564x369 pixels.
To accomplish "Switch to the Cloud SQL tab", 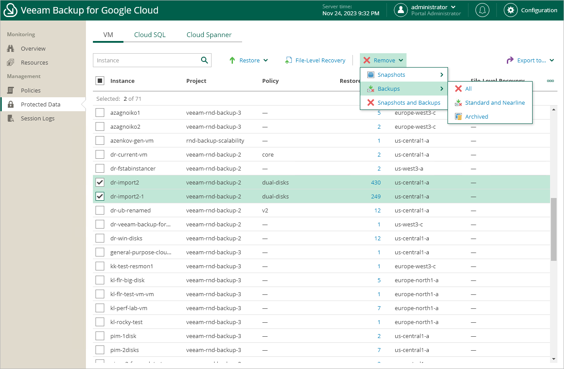I will click(150, 35).
